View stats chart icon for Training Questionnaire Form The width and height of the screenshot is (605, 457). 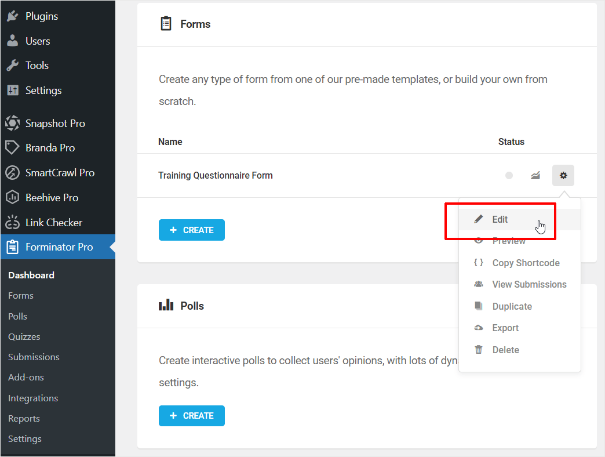click(535, 176)
